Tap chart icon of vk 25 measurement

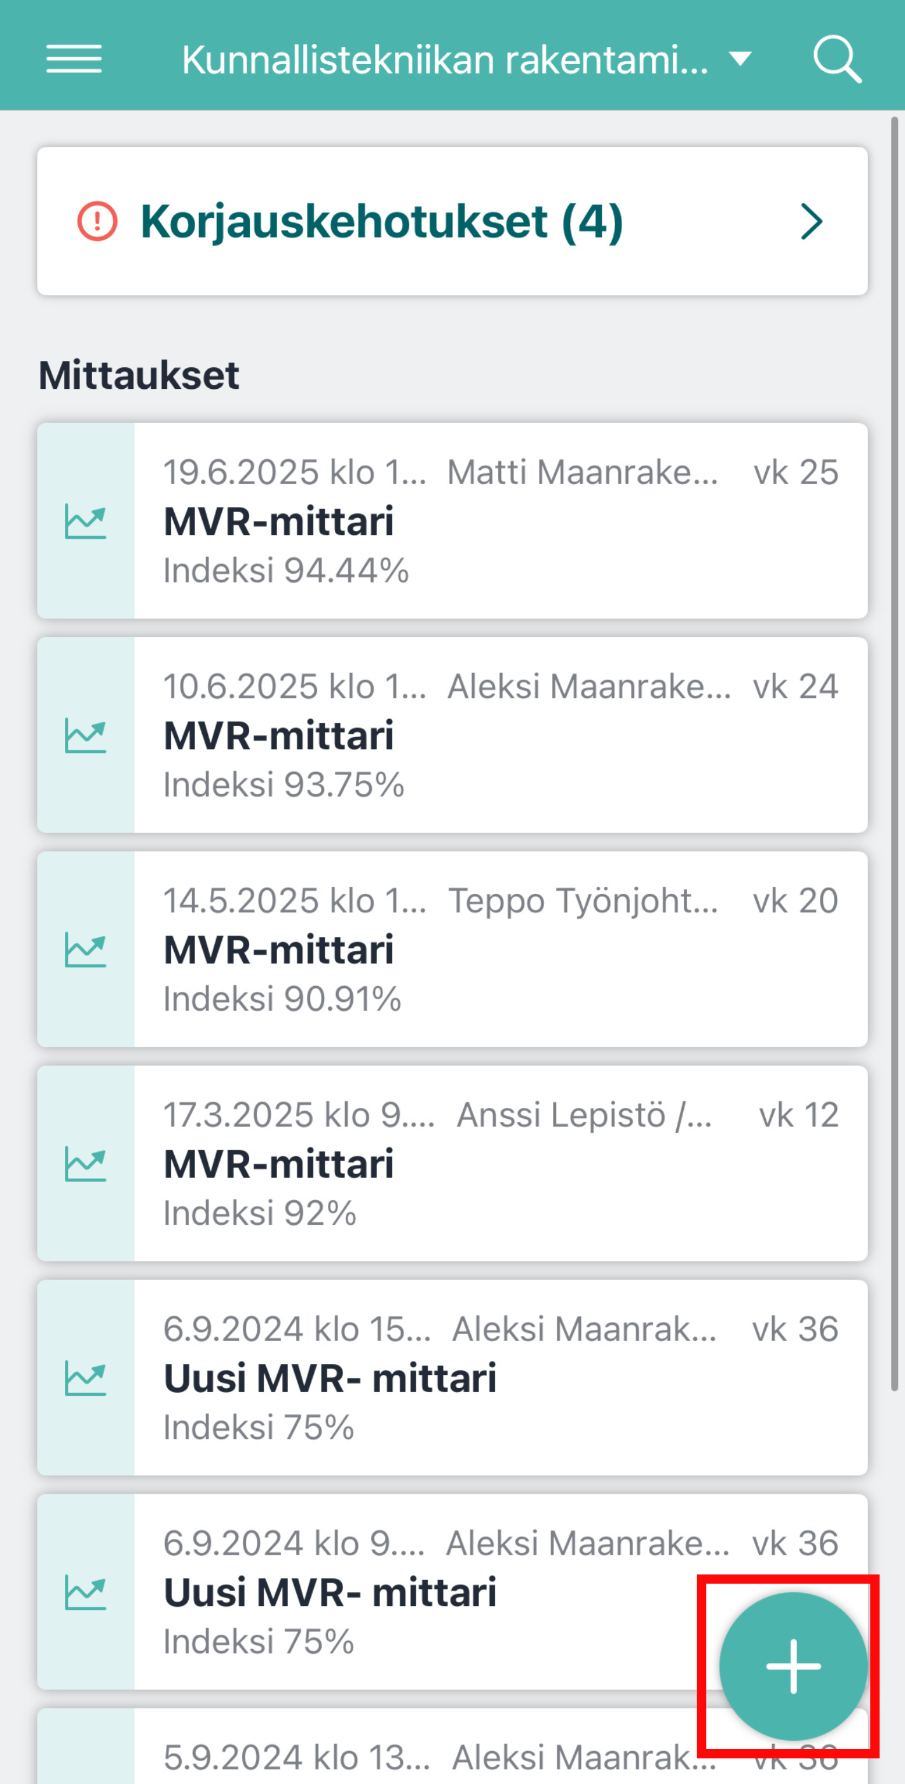pyautogui.click(x=85, y=522)
